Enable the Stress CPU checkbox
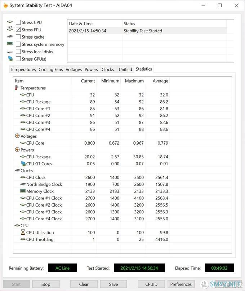Image resolution: width=245 pixels, height=291 pixels. (18, 22)
